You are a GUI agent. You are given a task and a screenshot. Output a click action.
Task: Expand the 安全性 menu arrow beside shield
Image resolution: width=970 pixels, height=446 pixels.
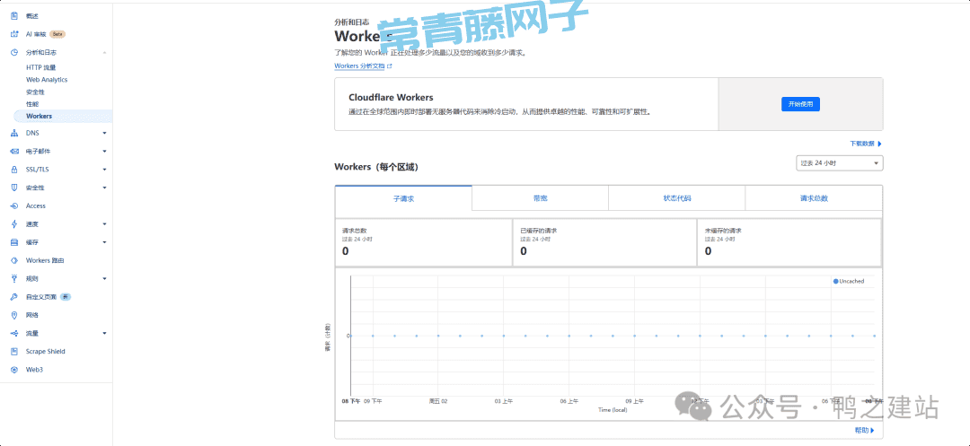click(104, 188)
